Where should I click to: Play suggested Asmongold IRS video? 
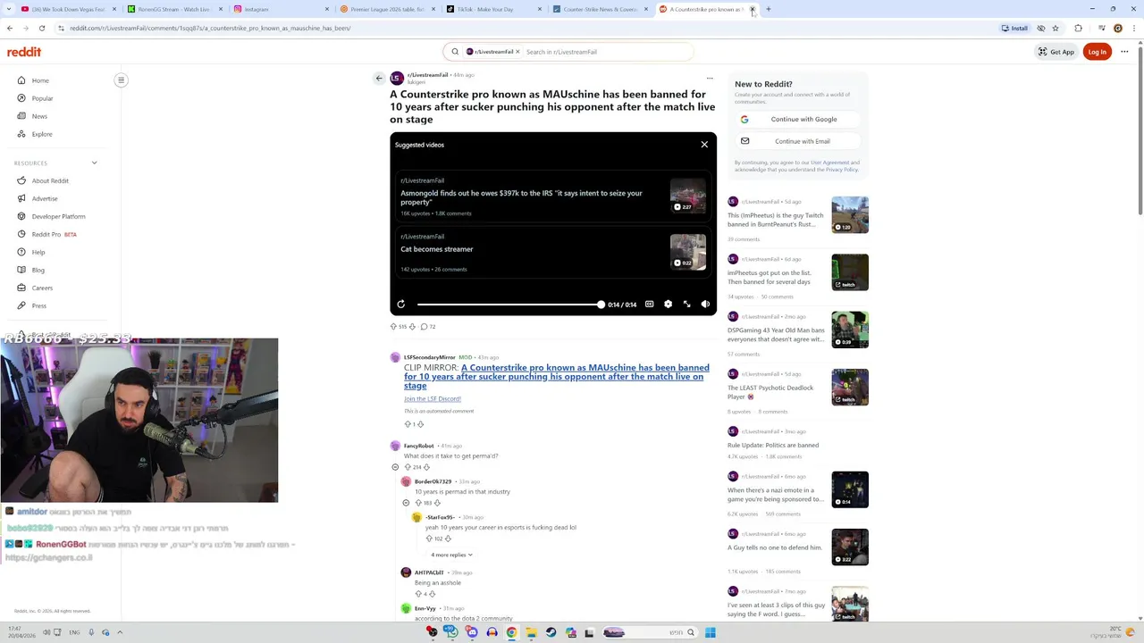[552, 197]
